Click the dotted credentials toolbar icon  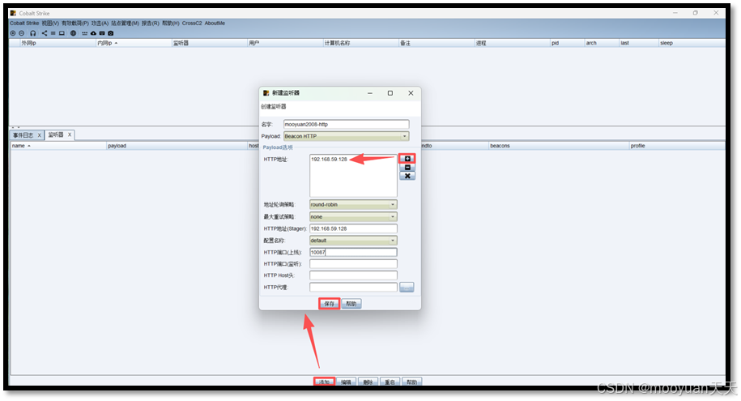click(84, 33)
